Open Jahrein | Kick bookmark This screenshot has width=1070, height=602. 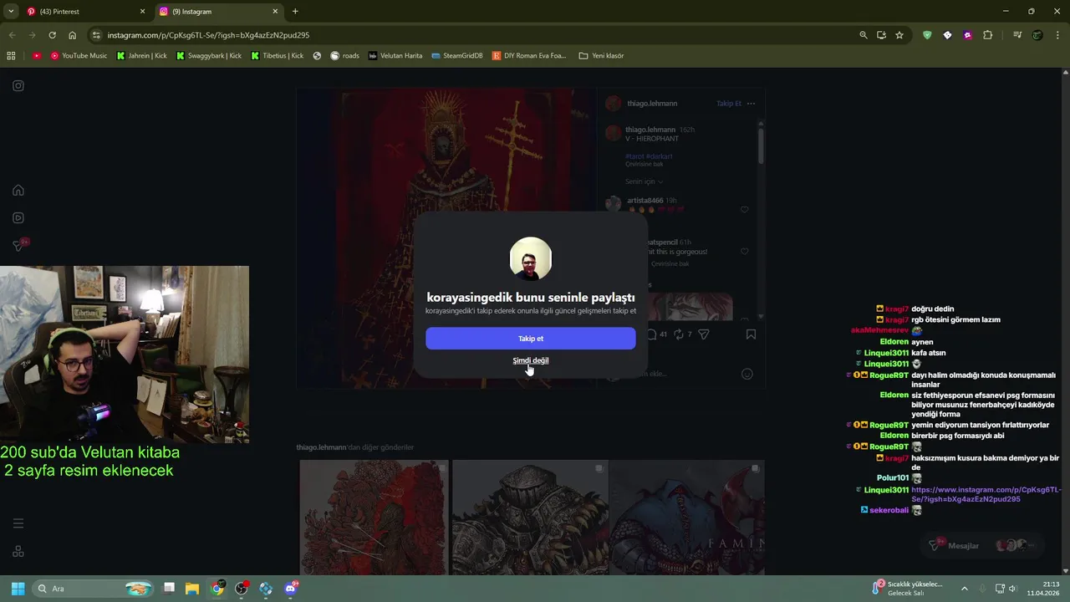point(141,55)
